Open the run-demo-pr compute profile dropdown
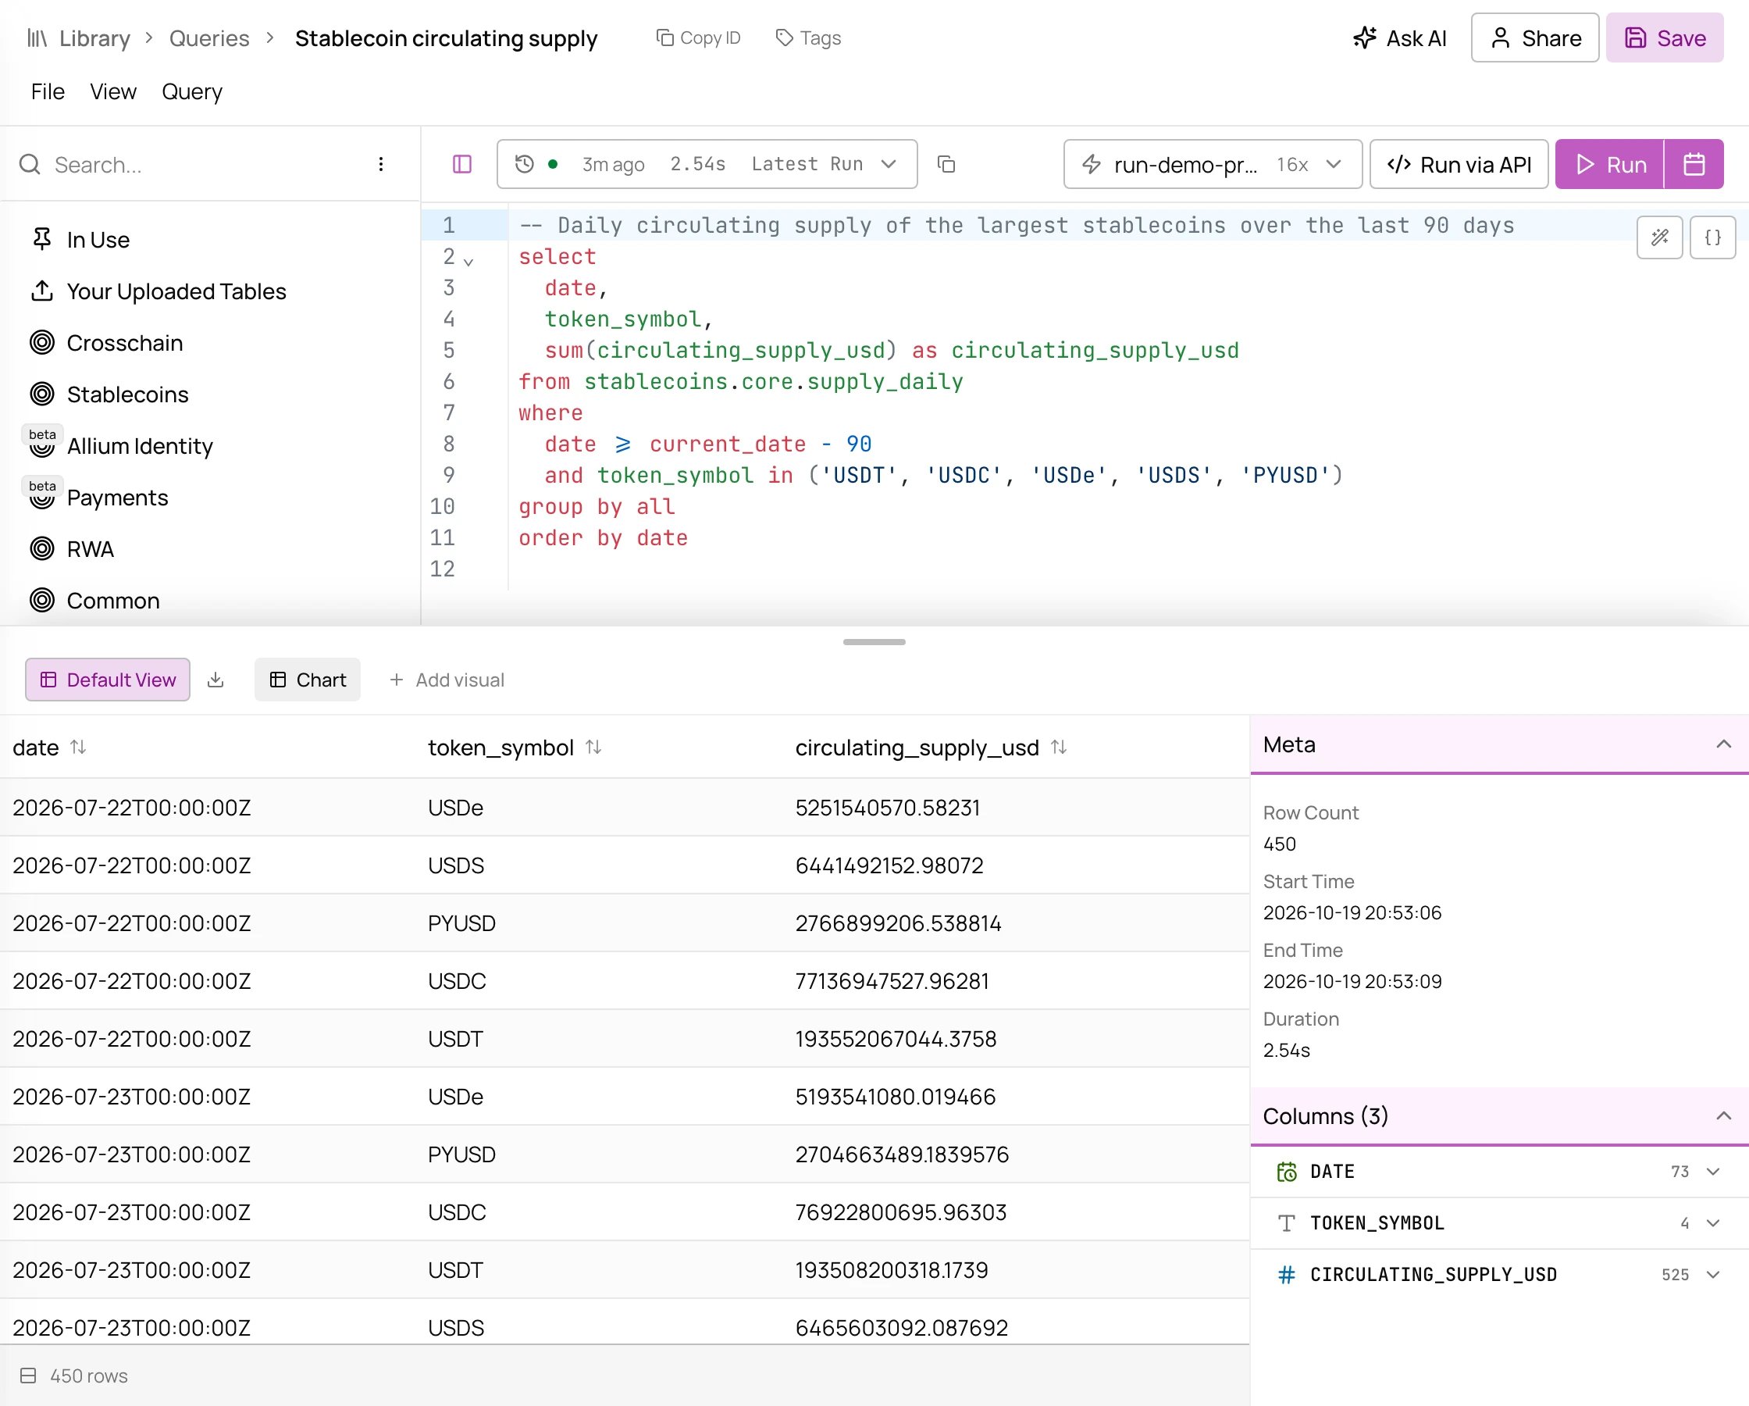 pyautogui.click(x=1212, y=165)
